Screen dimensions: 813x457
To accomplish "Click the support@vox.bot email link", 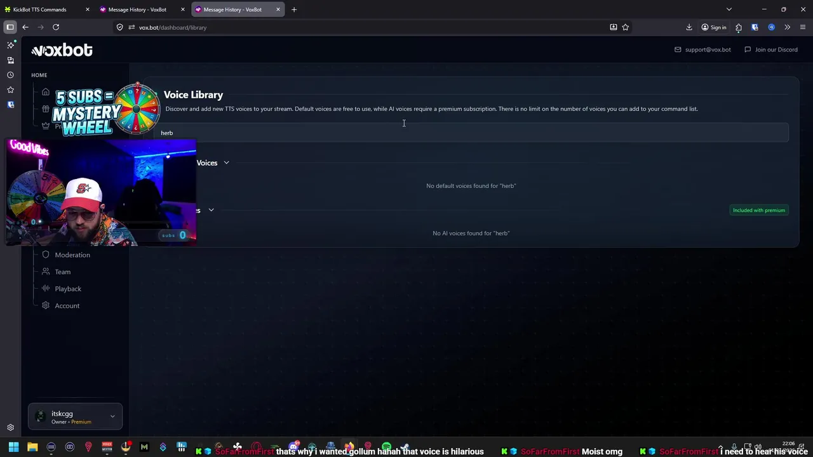I will click(708, 50).
